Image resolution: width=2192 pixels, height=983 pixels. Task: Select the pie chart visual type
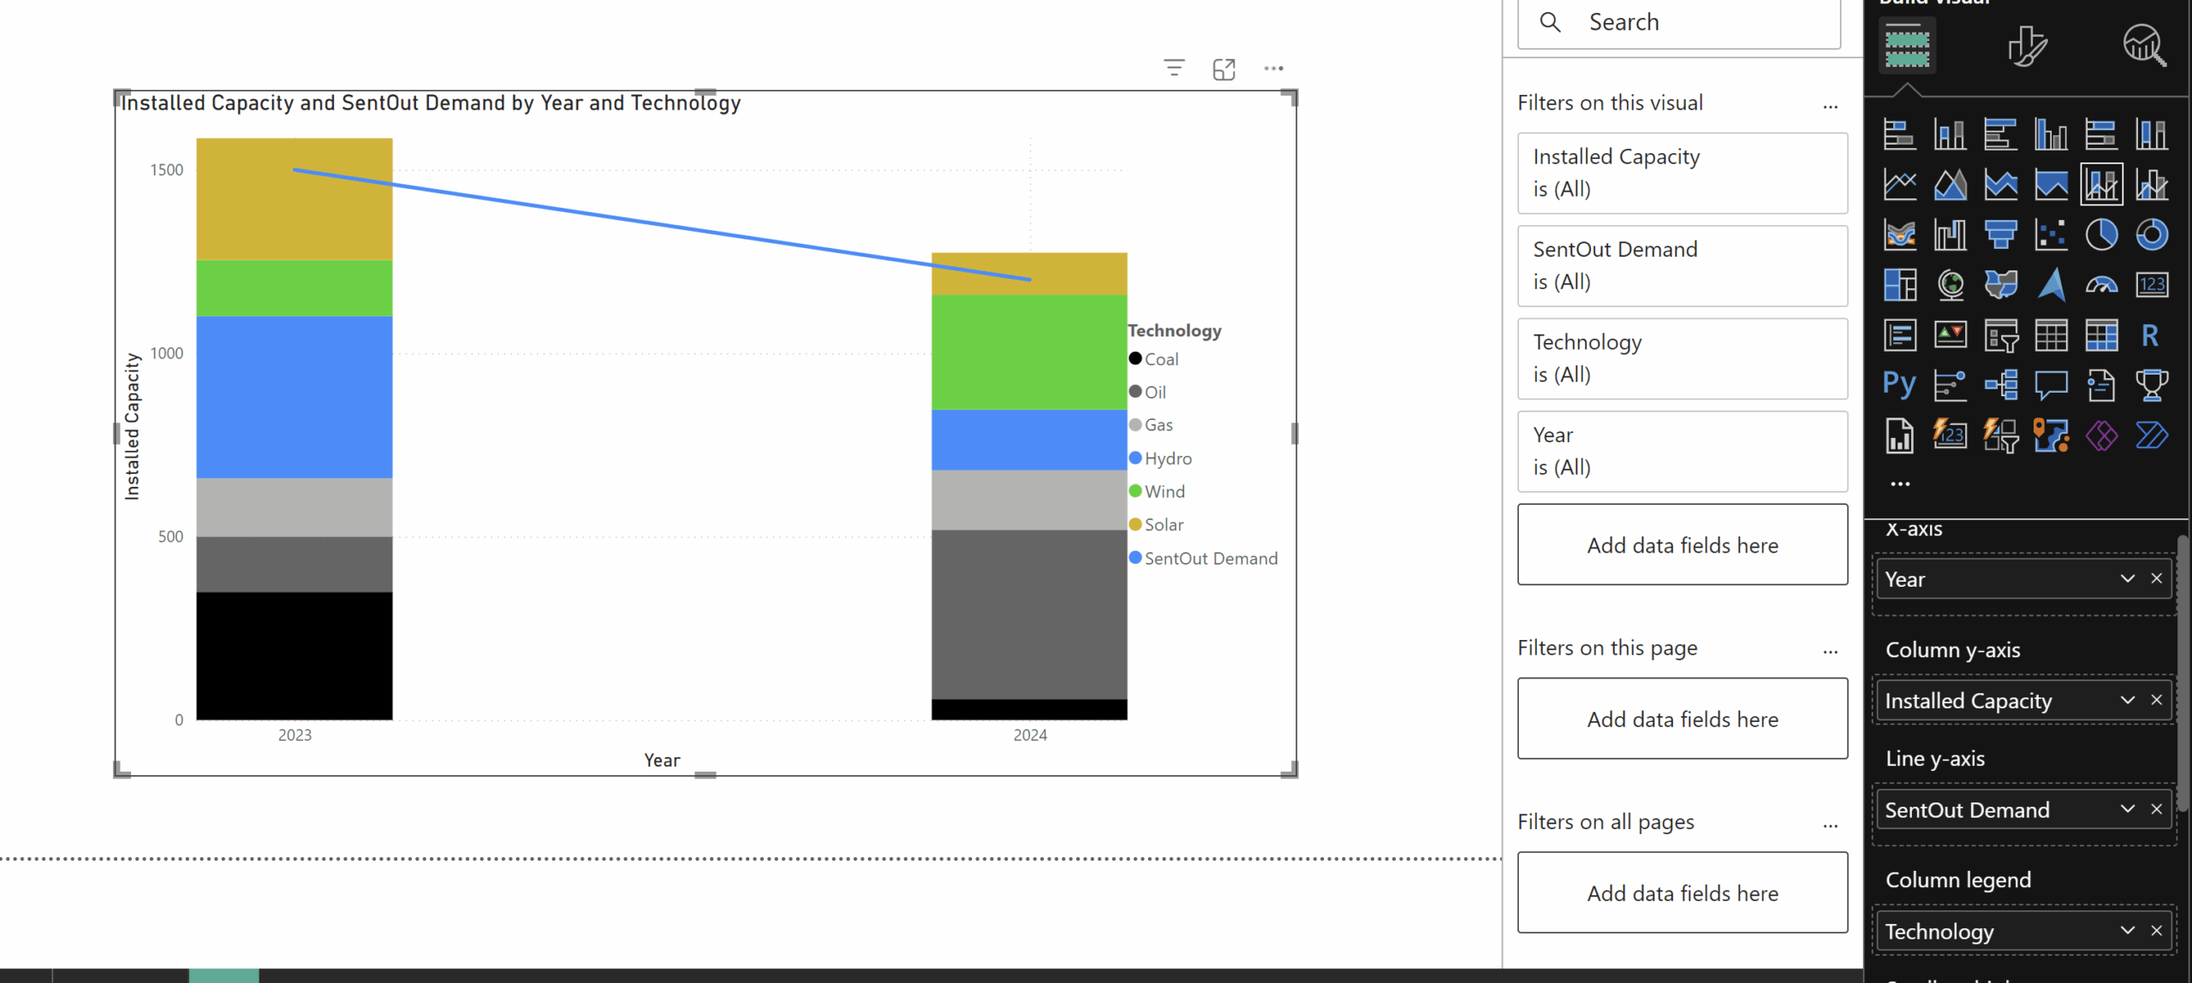[x=2103, y=234]
